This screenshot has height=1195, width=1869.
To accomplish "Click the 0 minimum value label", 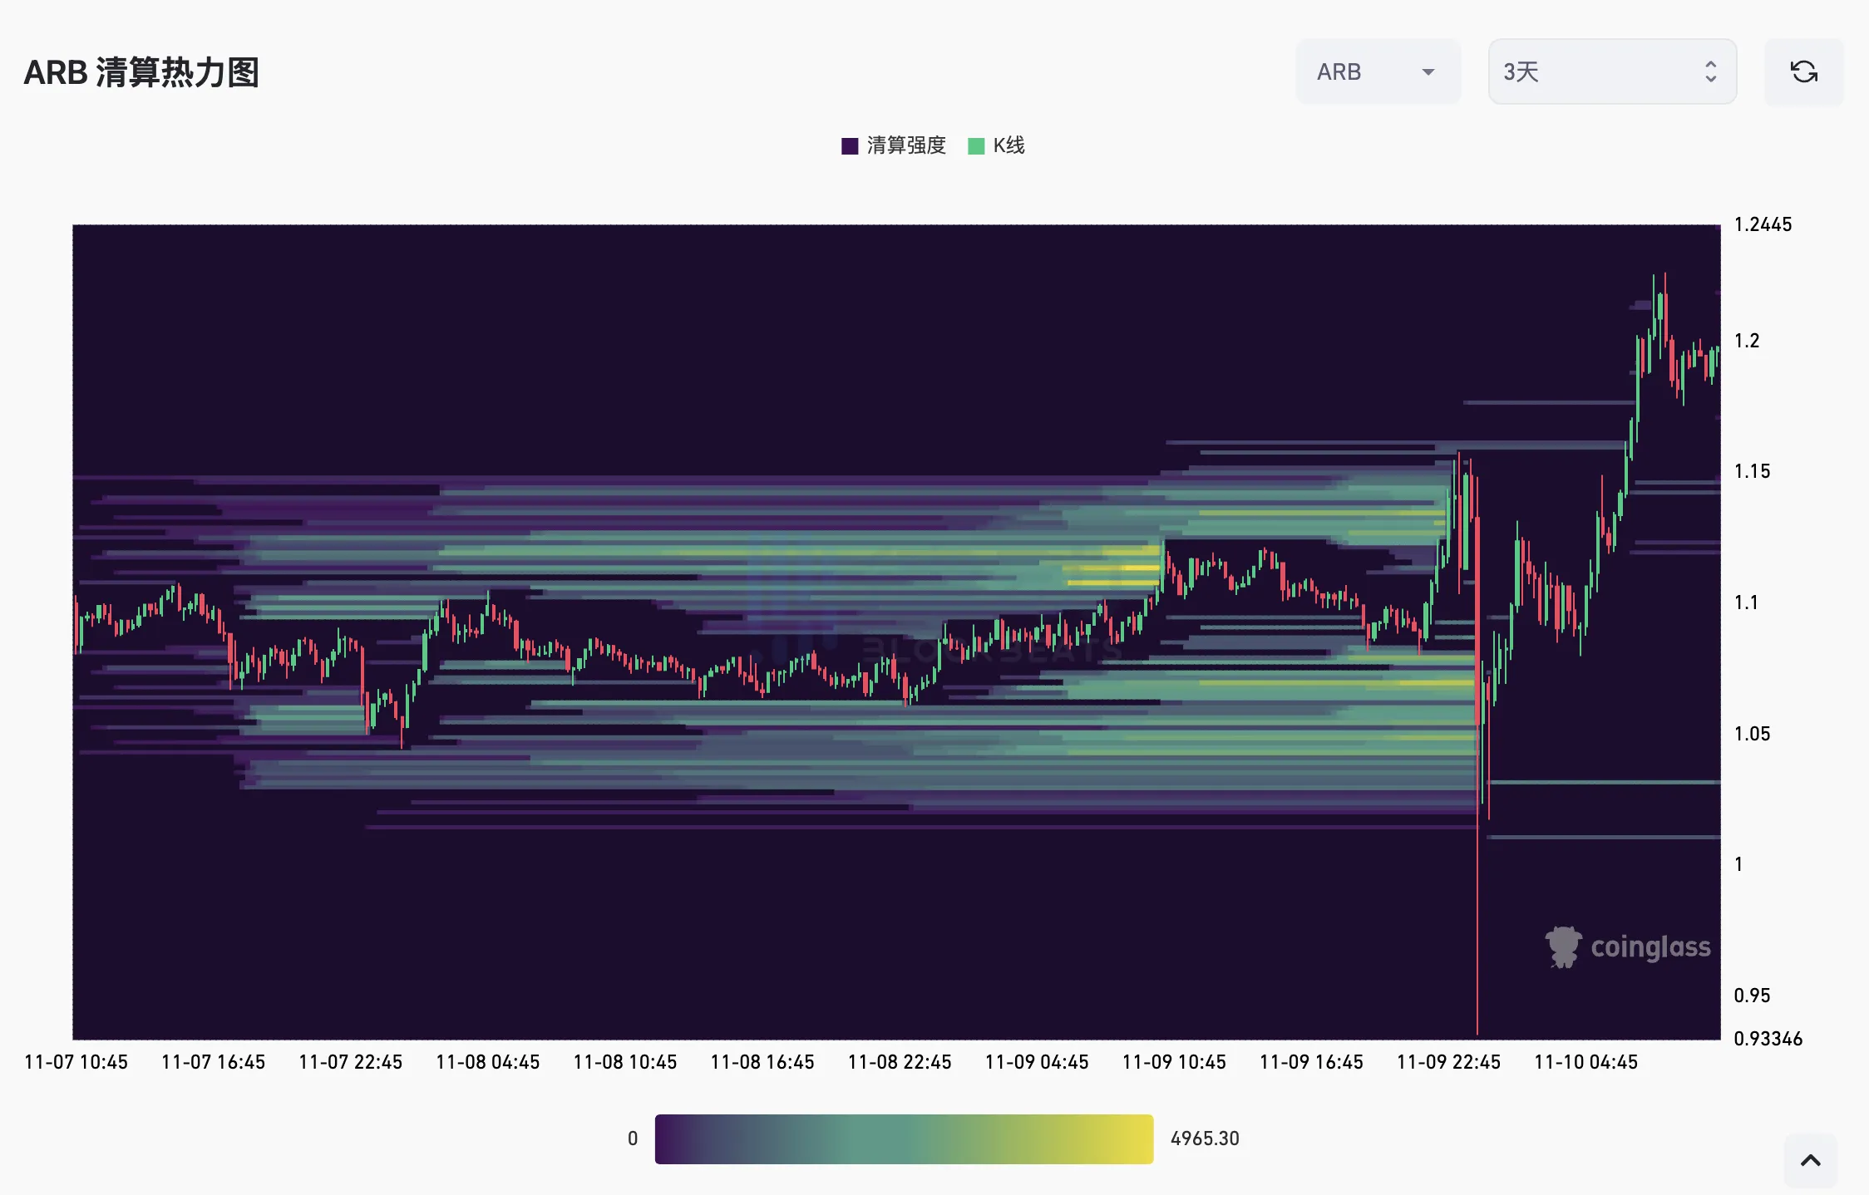I will [633, 1138].
